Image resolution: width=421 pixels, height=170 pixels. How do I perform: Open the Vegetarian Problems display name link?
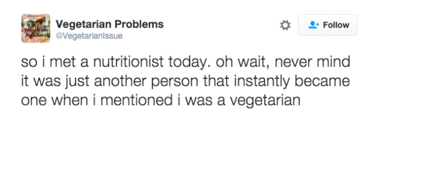point(109,24)
